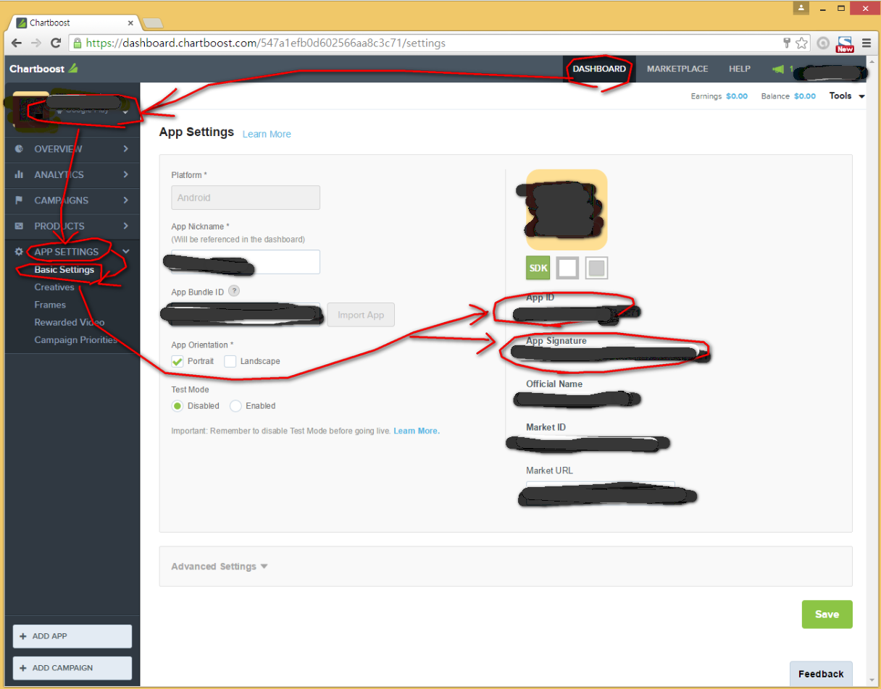Click the browser address bar URL

click(x=265, y=43)
